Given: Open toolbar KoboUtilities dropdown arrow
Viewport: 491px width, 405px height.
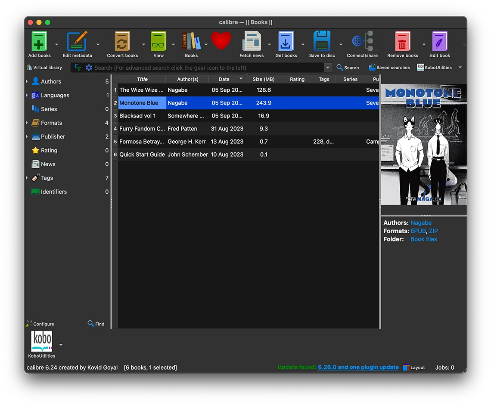Looking at the screenshot, I should tap(460, 68).
